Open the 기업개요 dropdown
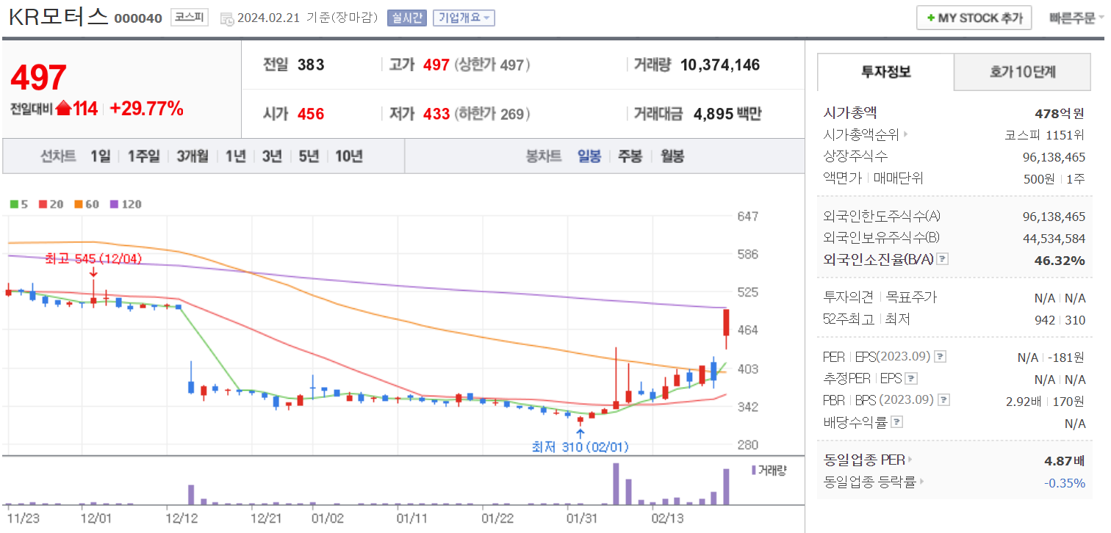This screenshot has height=533, width=1111. [x=464, y=18]
